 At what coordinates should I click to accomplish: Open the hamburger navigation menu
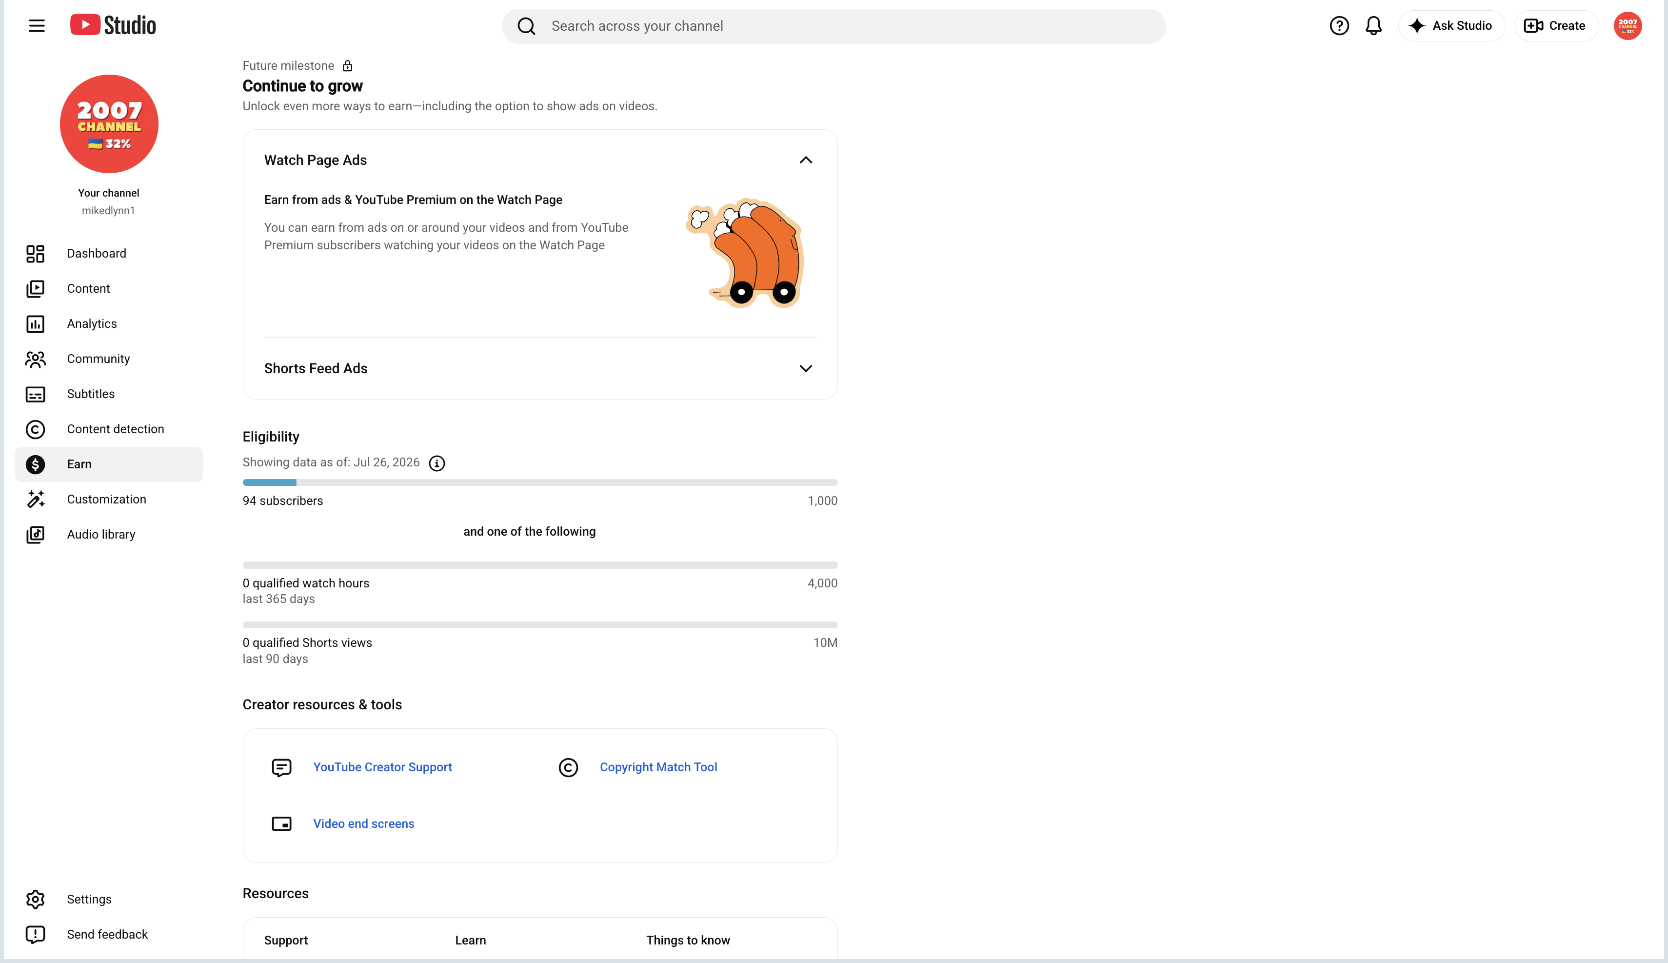pyautogui.click(x=37, y=26)
